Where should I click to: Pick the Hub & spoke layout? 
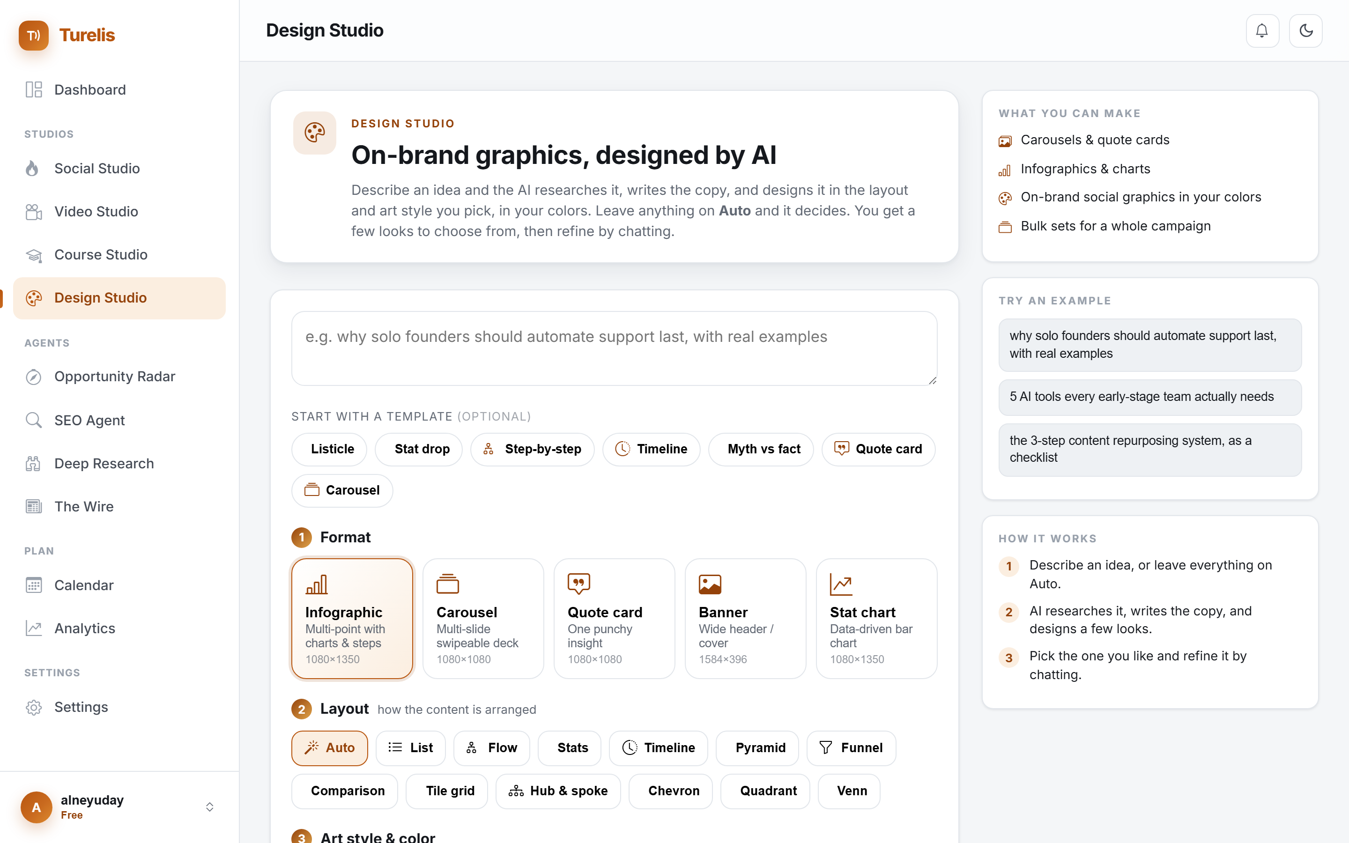tap(558, 791)
